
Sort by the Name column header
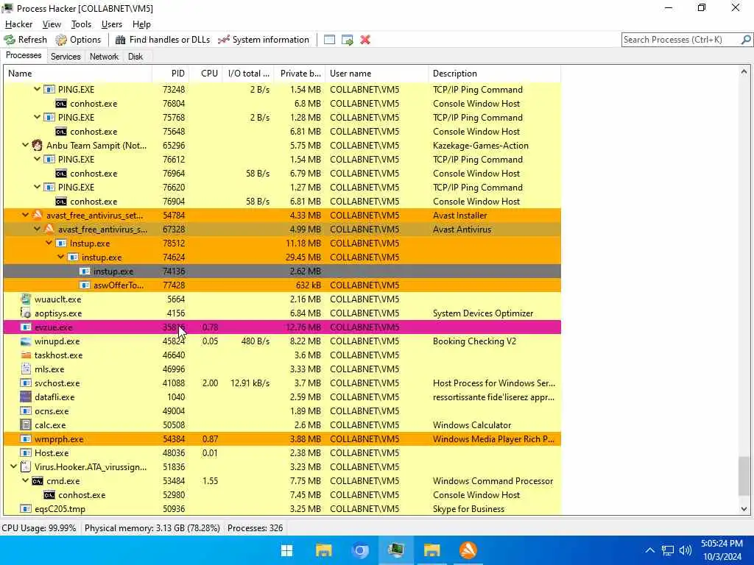(78, 74)
